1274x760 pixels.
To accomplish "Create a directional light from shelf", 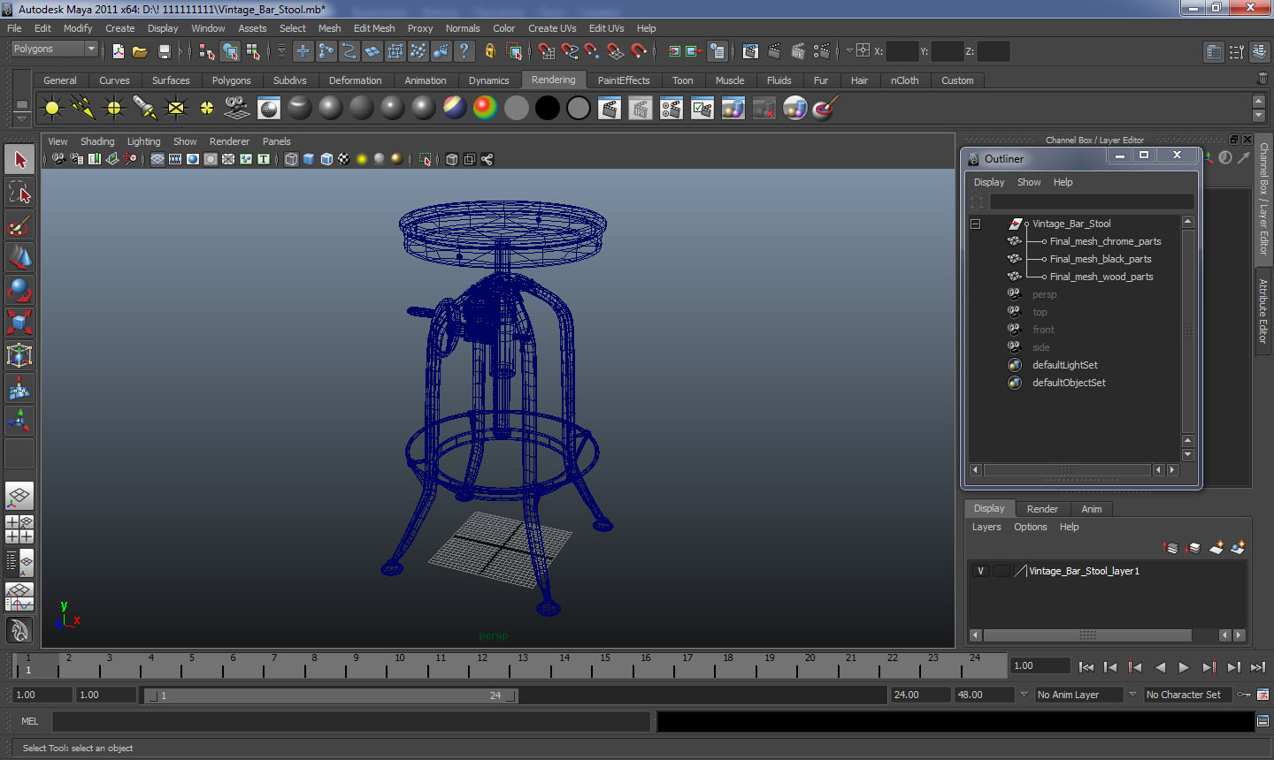I will [x=83, y=109].
